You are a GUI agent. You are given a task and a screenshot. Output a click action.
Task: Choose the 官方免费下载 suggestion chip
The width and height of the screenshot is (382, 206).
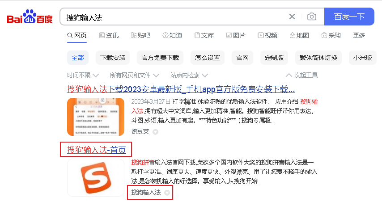pyautogui.click(x=160, y=58)
